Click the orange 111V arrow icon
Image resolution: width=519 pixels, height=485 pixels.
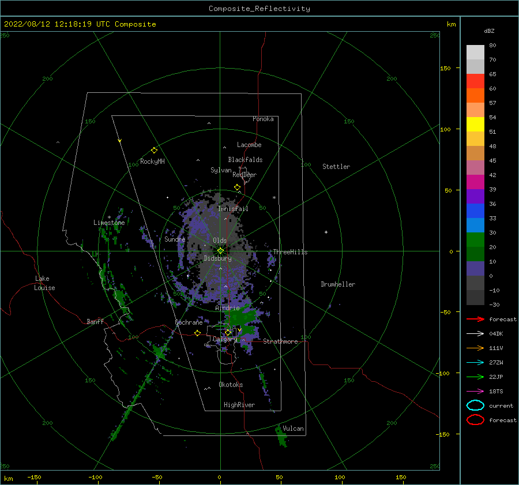(x=475, y=348)
